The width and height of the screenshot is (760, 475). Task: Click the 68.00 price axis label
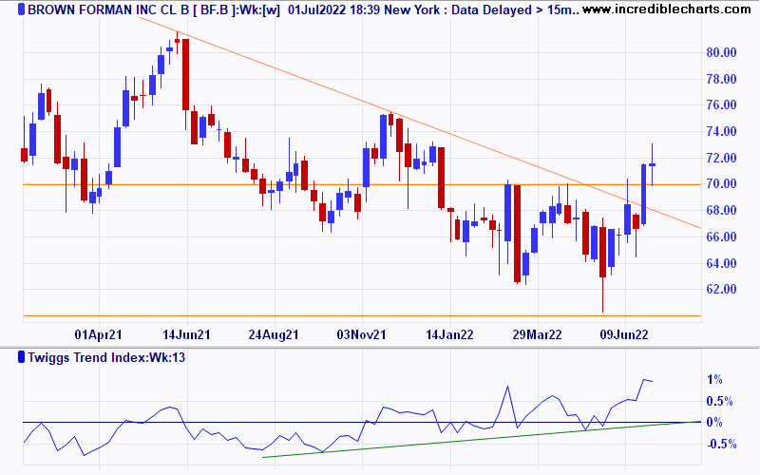pyautogui.click(x=721, y=210)
